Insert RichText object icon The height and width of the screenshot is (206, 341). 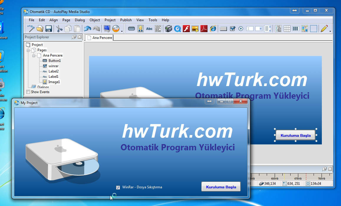(304, 29)
